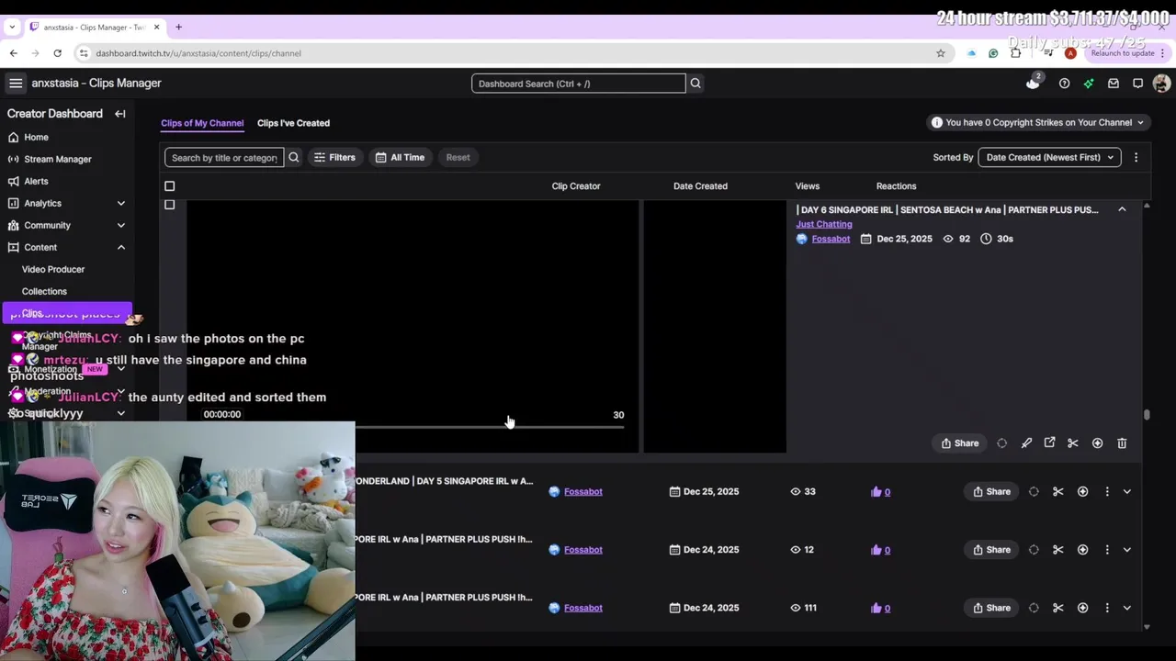Open Fossabot link on the 12-views row
The height and width of the screenshot is (661, 1176).
(x=583, y=550)
